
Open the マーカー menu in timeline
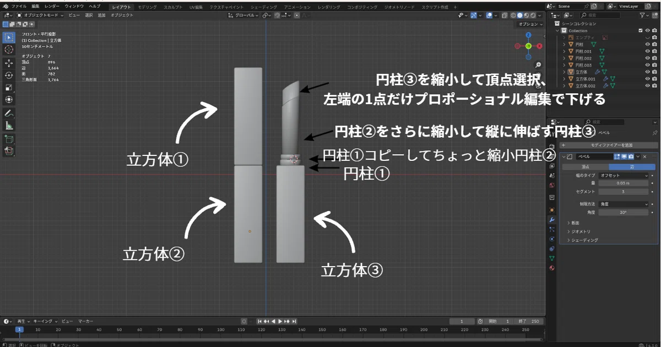pos(85,321)
